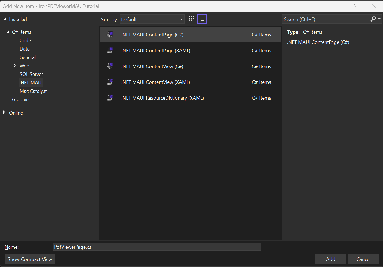Open the help question mark button

355,6
